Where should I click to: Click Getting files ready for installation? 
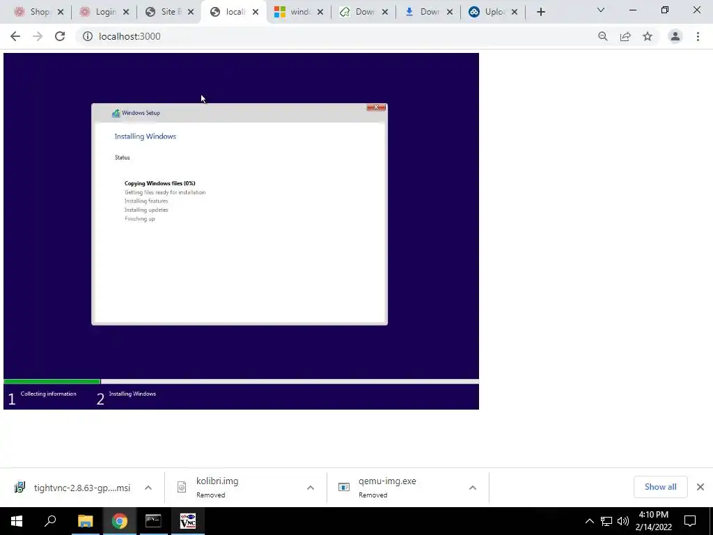coord(165,192)
